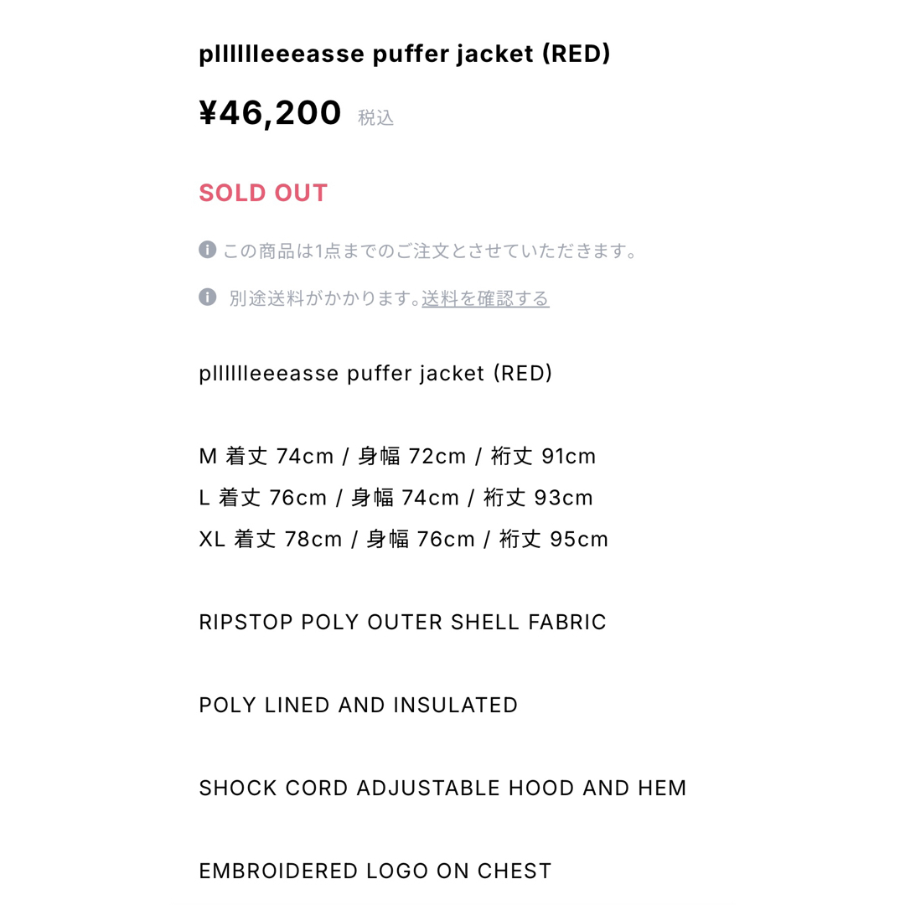Viewport: 905px width, 905px height.
Task: Click the L size measurements line
Action: (396, 498)
